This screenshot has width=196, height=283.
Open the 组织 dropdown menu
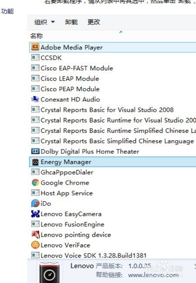click(x=44, y=22)
